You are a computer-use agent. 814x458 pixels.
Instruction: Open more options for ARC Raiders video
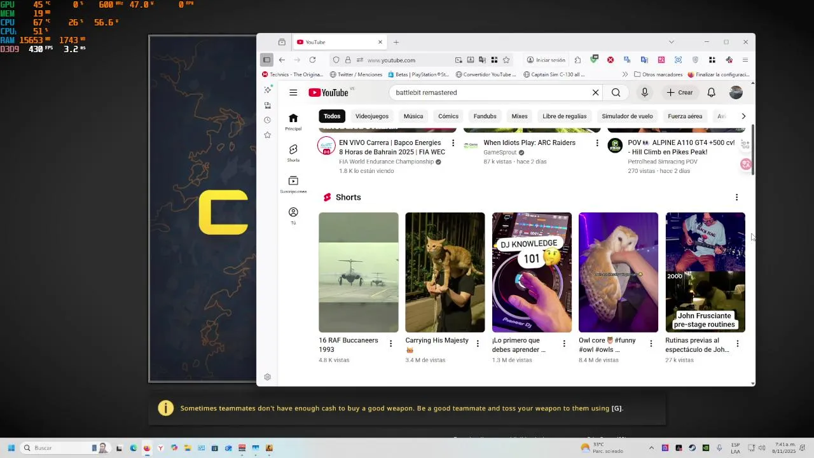(x=597, y=143)
